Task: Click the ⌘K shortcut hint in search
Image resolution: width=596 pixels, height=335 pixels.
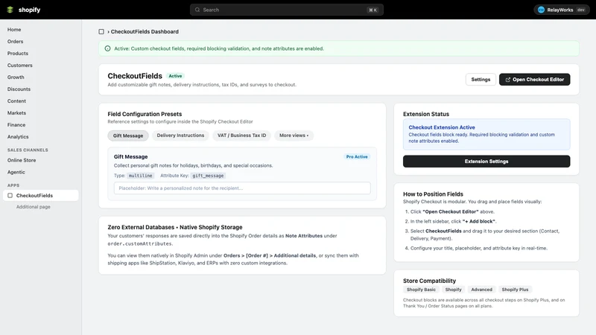Action: [x=373, y=10]
